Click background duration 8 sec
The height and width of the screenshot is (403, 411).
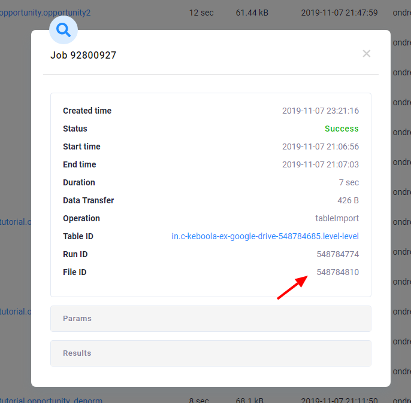pos(199,400)
